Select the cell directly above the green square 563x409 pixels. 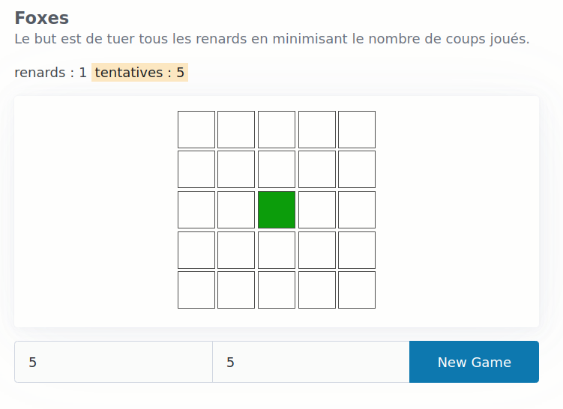click(x=277, y=169)
